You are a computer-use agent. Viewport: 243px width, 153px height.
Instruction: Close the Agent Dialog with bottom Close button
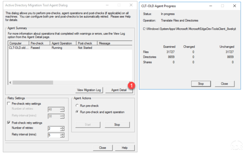102,148
